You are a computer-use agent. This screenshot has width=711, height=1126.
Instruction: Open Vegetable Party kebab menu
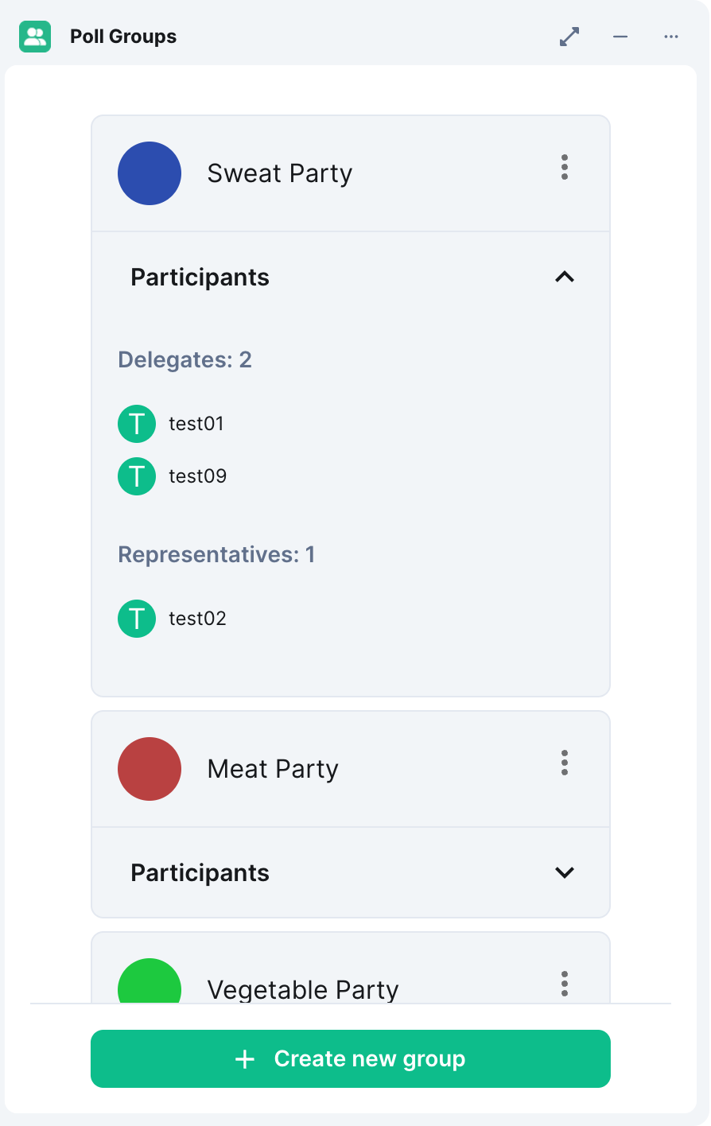point(565,984)
